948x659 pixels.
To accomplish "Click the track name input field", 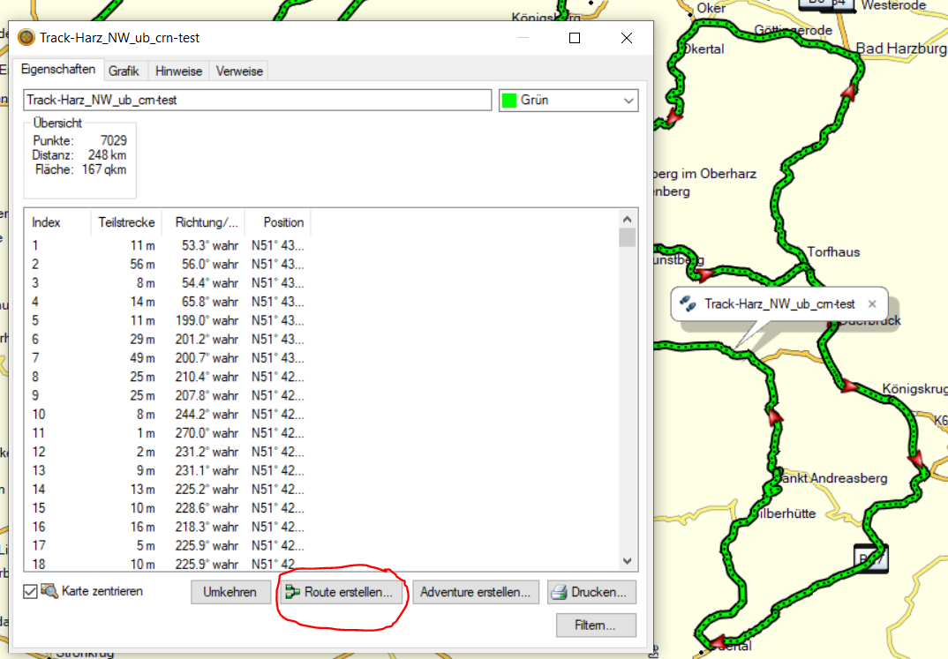I will coord(256,101).
